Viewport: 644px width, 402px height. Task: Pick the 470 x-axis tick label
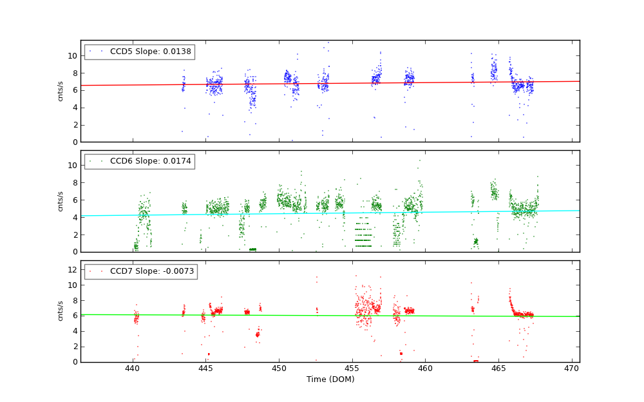(x=572, y=368)
